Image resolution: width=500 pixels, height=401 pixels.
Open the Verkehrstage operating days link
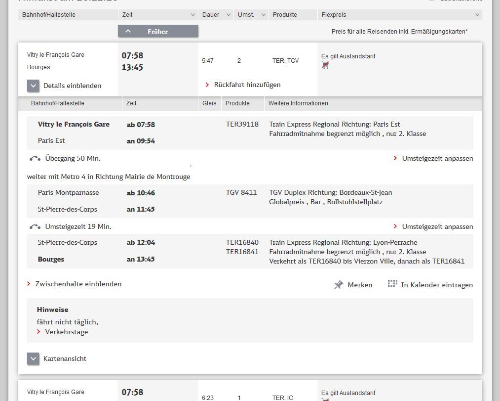[x=66, y=332]
